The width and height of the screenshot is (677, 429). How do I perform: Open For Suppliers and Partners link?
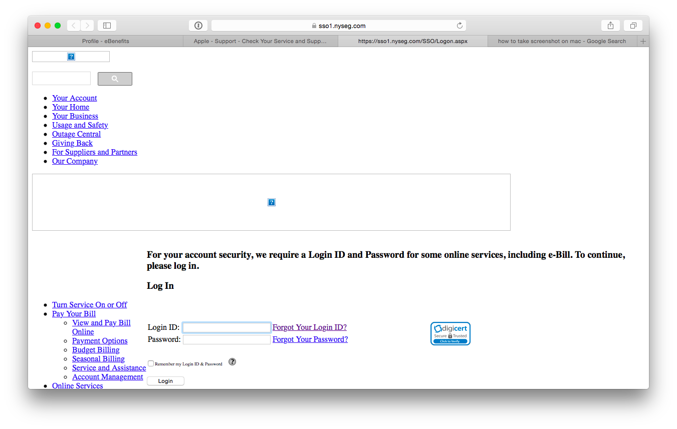coord(95,152)
